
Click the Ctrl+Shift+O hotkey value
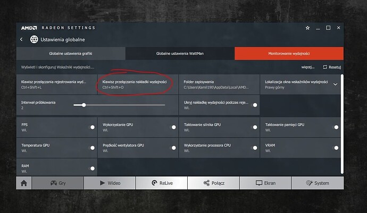tap(113, 88)
